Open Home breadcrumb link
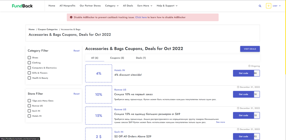The width and height of the screenshot is (286, 140). pyautogui.click(x=32, y=29)
